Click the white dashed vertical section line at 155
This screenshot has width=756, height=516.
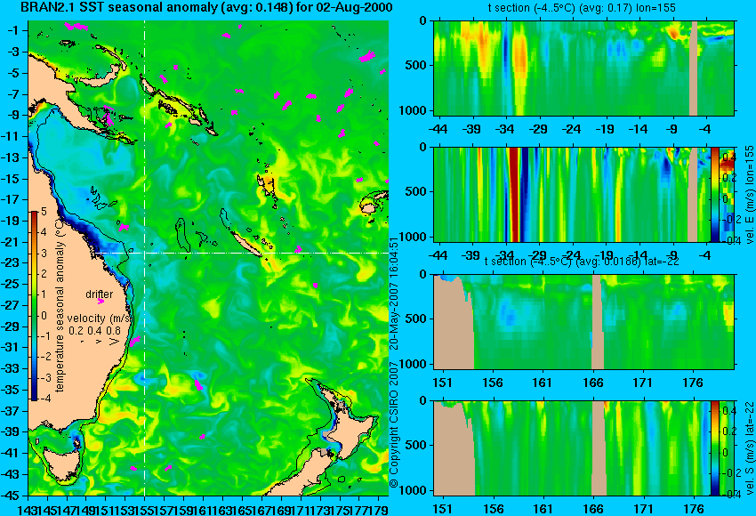tap(145, 258)
